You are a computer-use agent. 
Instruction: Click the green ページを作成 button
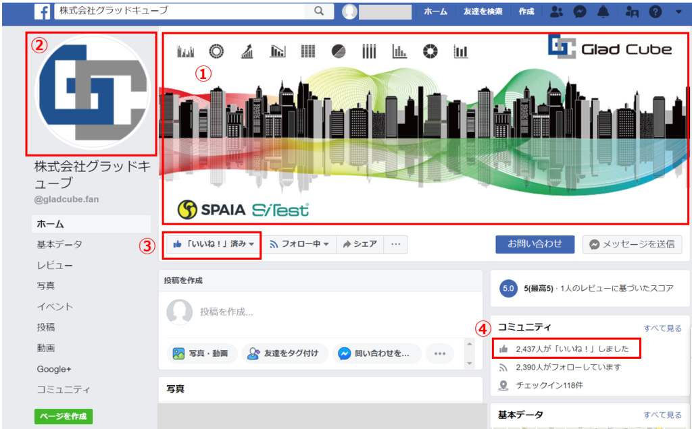tap(64, 416)
